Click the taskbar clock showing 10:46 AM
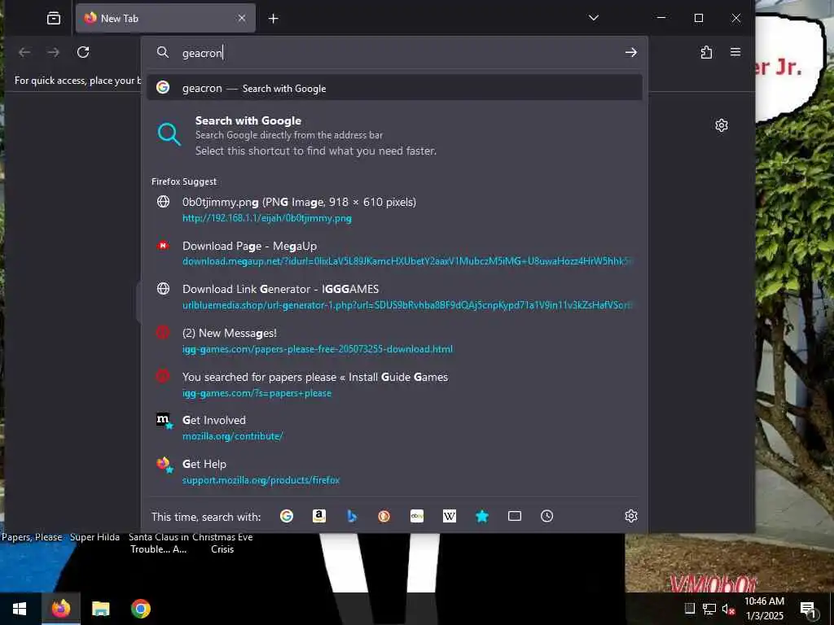834x625 pixels. click(x=764, y=609)
